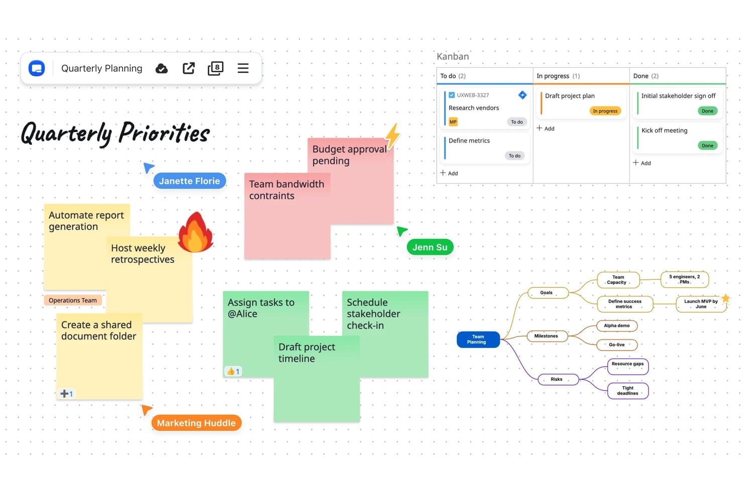
Task: Select the In progress column header
Action: pyautogui.click(x=581, y=76)
